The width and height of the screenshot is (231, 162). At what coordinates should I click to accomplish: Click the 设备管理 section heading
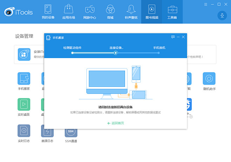(x=24, y=36)
